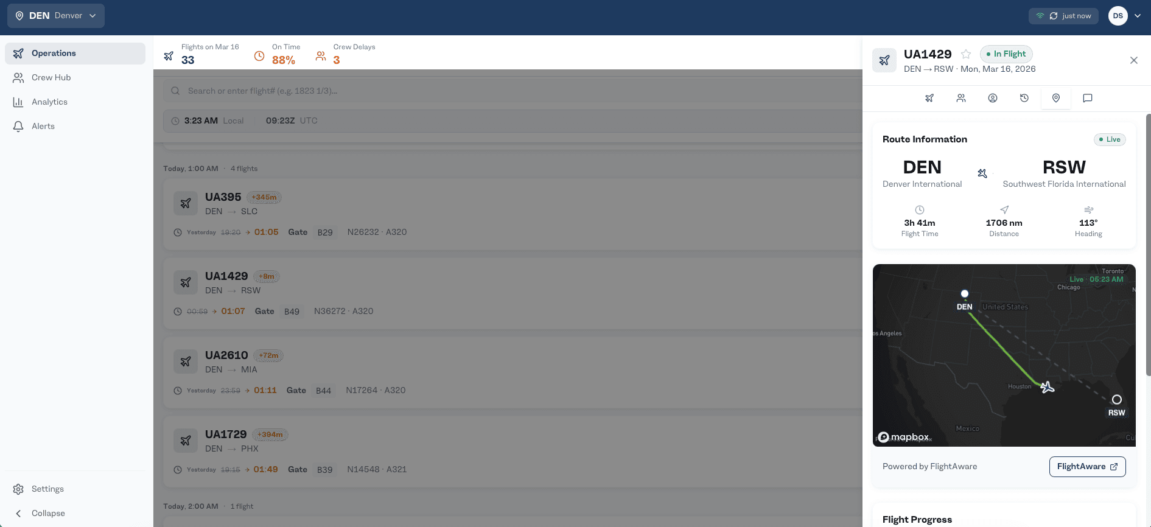
Task: Select the route map pin tab
Action: [1056, 98]
